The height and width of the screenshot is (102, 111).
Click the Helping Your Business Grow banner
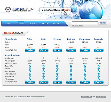pyautogui.click(x=55, y=10)
